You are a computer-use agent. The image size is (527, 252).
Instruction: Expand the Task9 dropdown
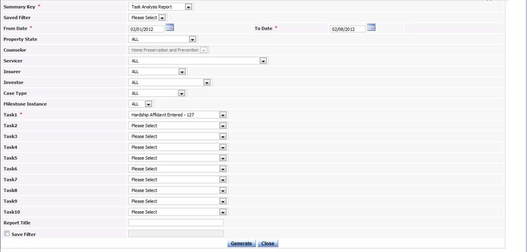178,201
